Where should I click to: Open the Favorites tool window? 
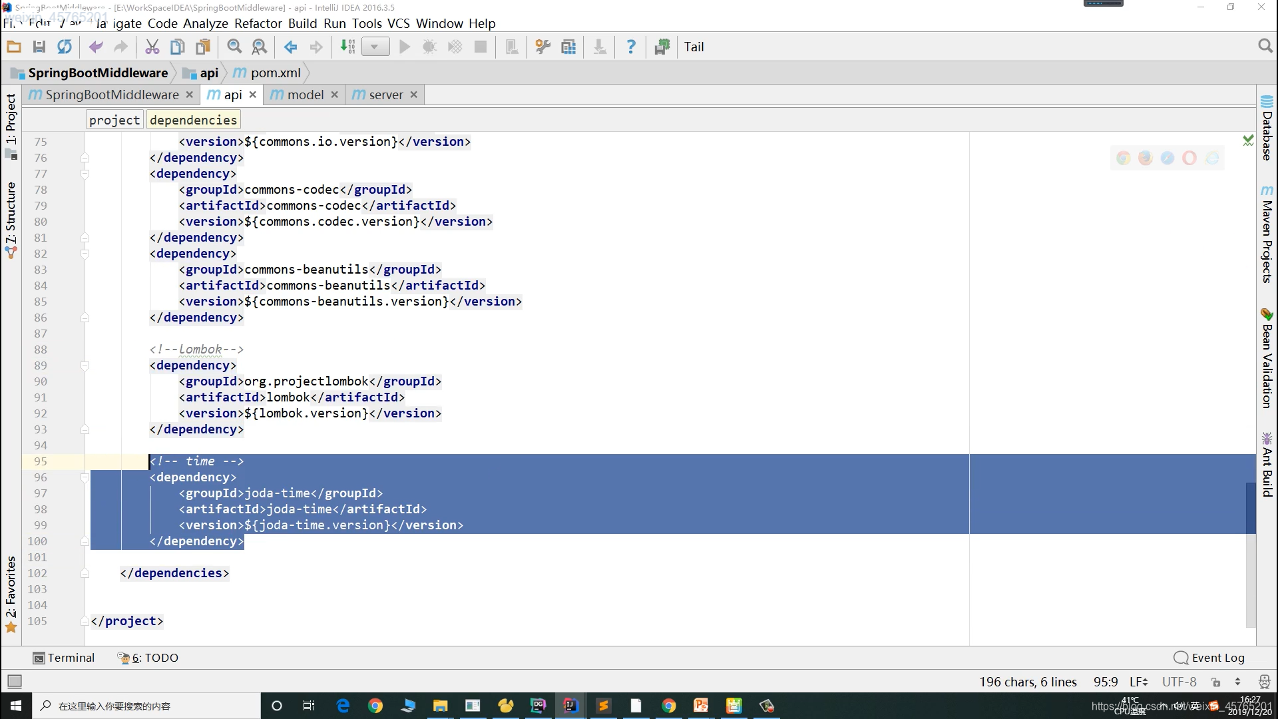[11, 594]
